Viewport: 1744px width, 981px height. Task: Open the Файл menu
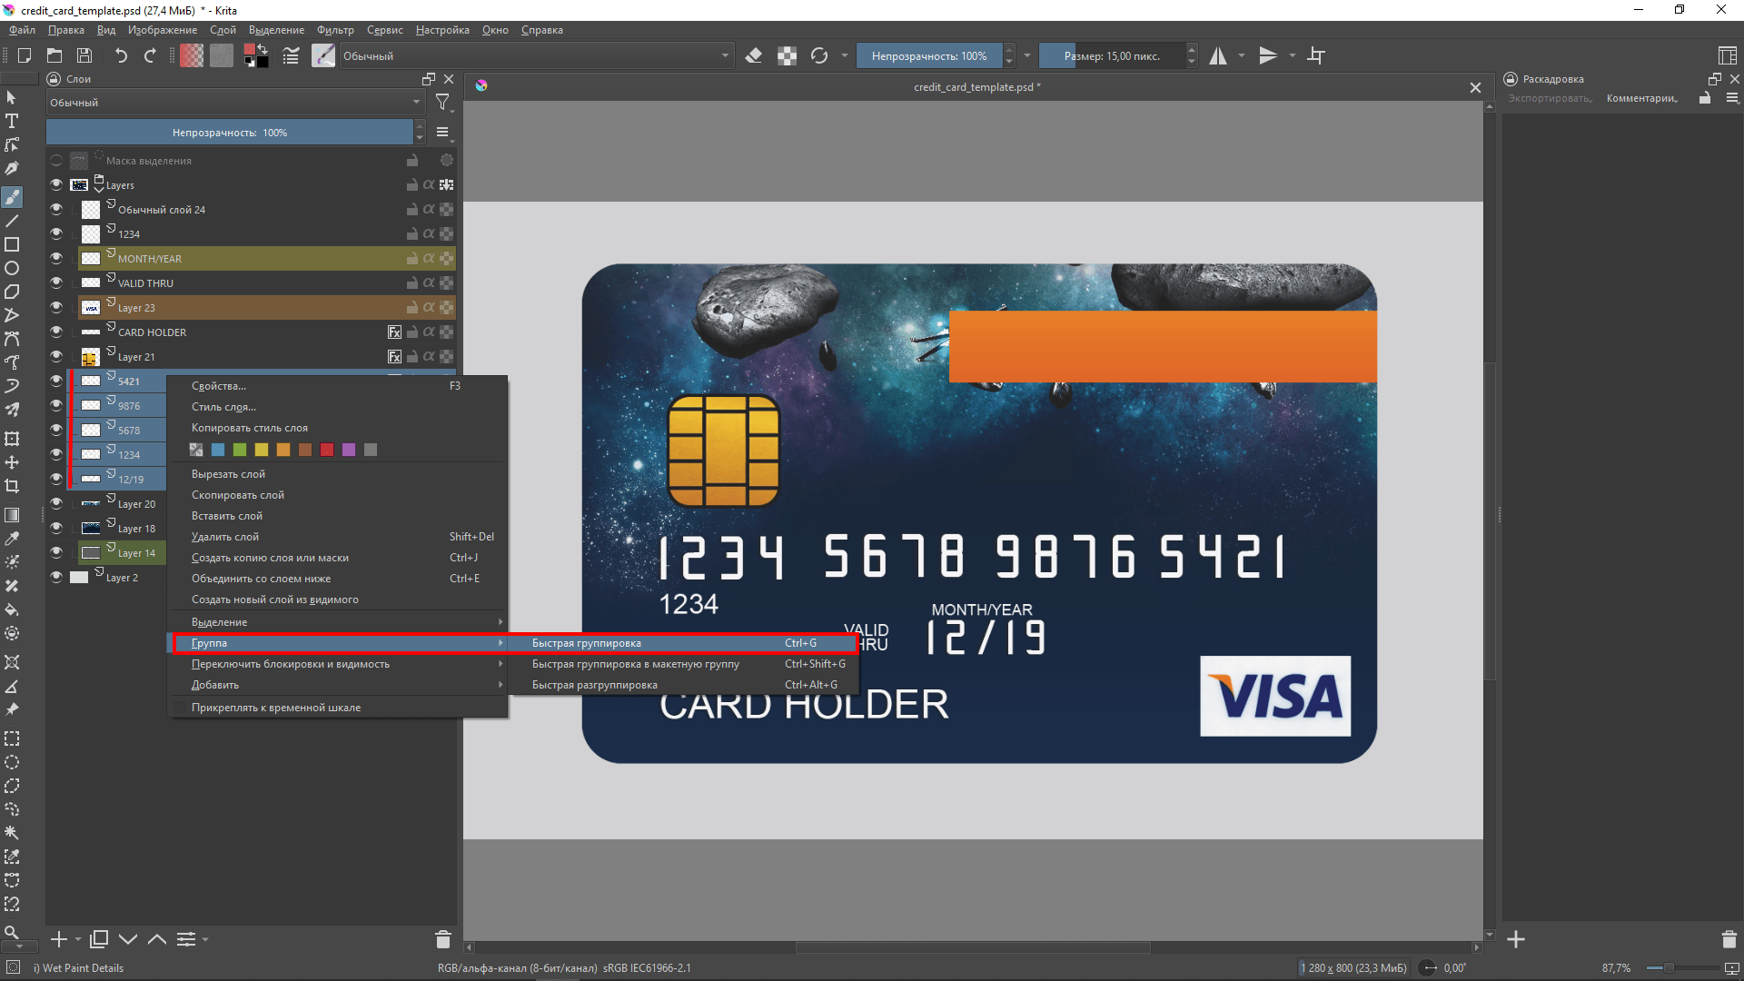22,30
